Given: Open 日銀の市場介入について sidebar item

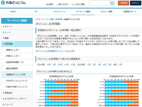Looking at the screenshot, I should point(17,87).
